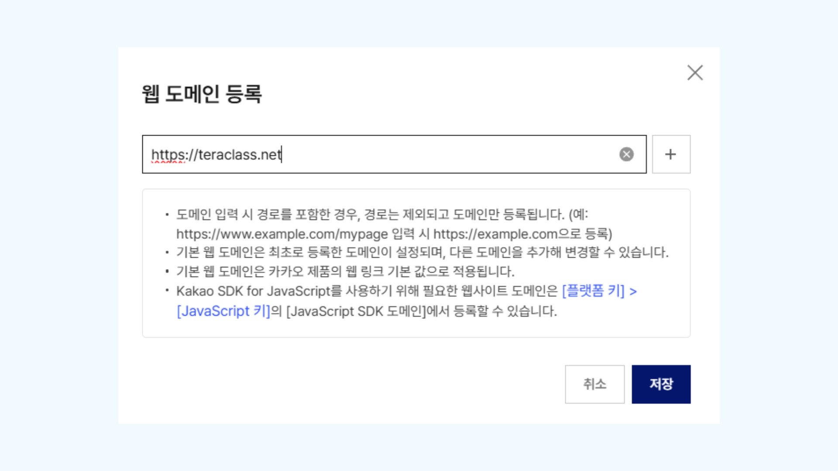Close the 웹 도메인 등록 dialog
The width and height of the screenshot is (838, 471).
tap(695, 73)
